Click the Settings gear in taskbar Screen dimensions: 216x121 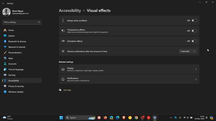coord(155,118)
